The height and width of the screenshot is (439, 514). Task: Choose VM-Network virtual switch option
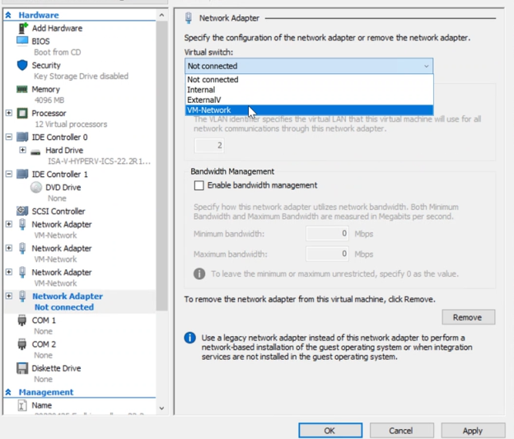pos(309,110)
